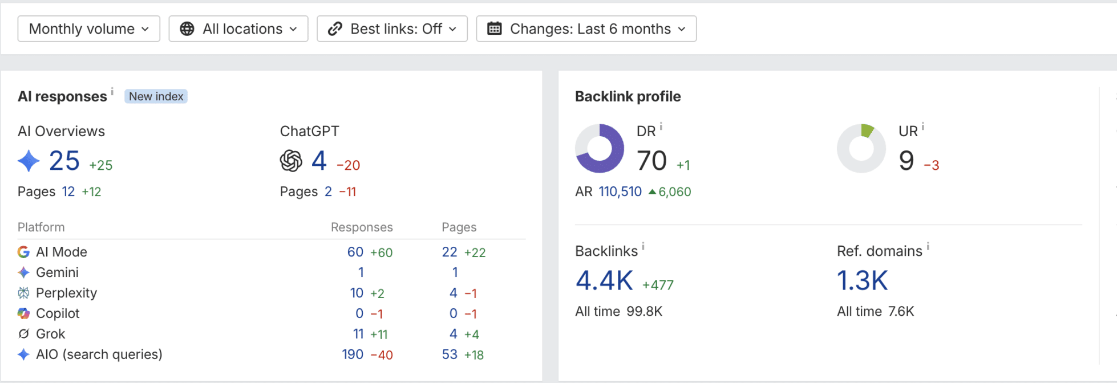Click the Google icon in AI Mode row
The height and width of the screenshot is (383, 1117).
[23, 252]
